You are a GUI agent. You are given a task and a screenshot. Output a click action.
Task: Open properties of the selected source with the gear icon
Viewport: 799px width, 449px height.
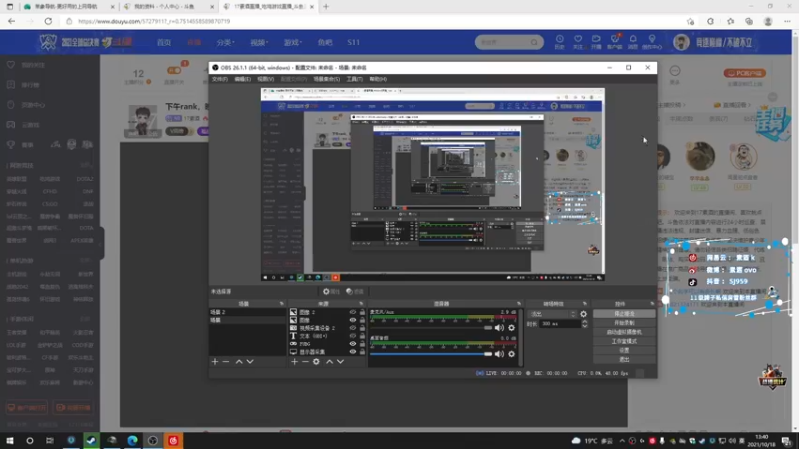pyautogui.click(x=316, y=362)
